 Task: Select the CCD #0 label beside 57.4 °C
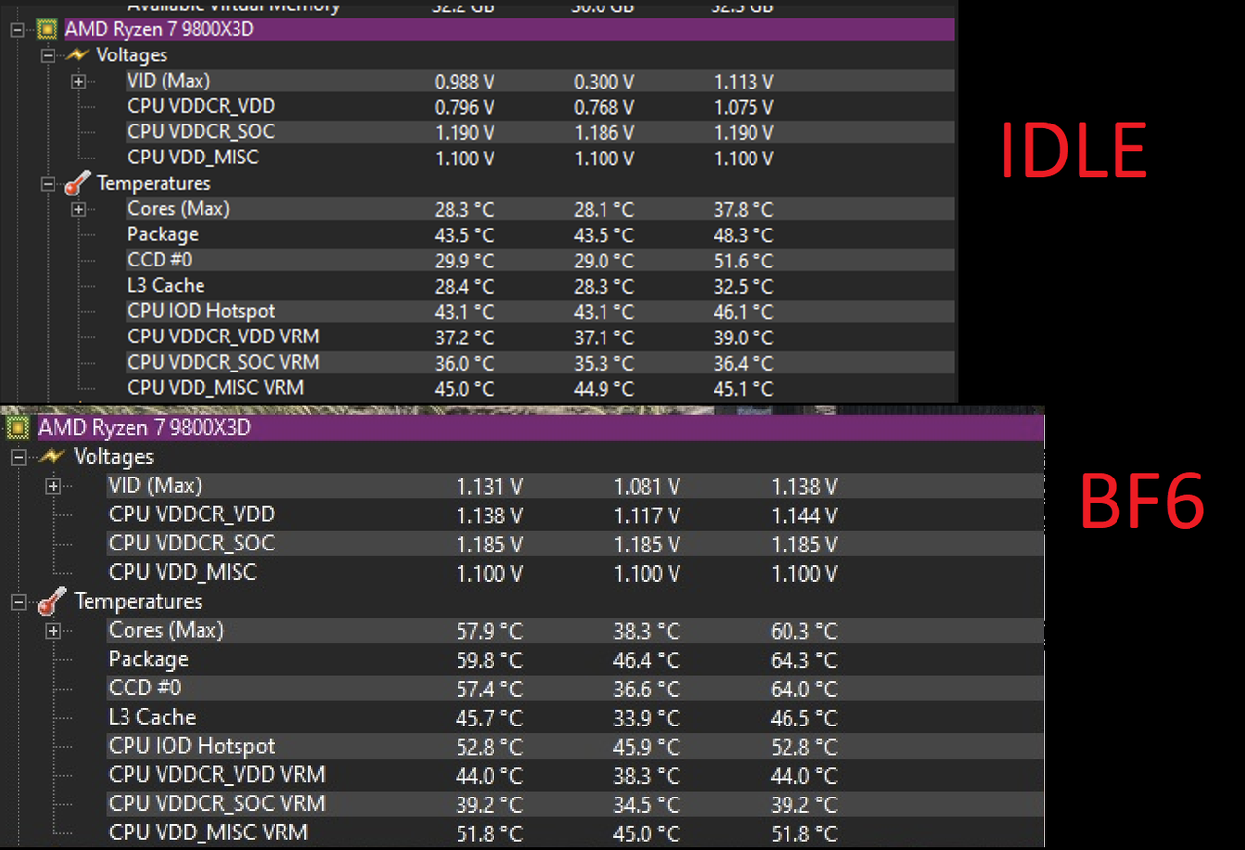click(x=145, y=689)
